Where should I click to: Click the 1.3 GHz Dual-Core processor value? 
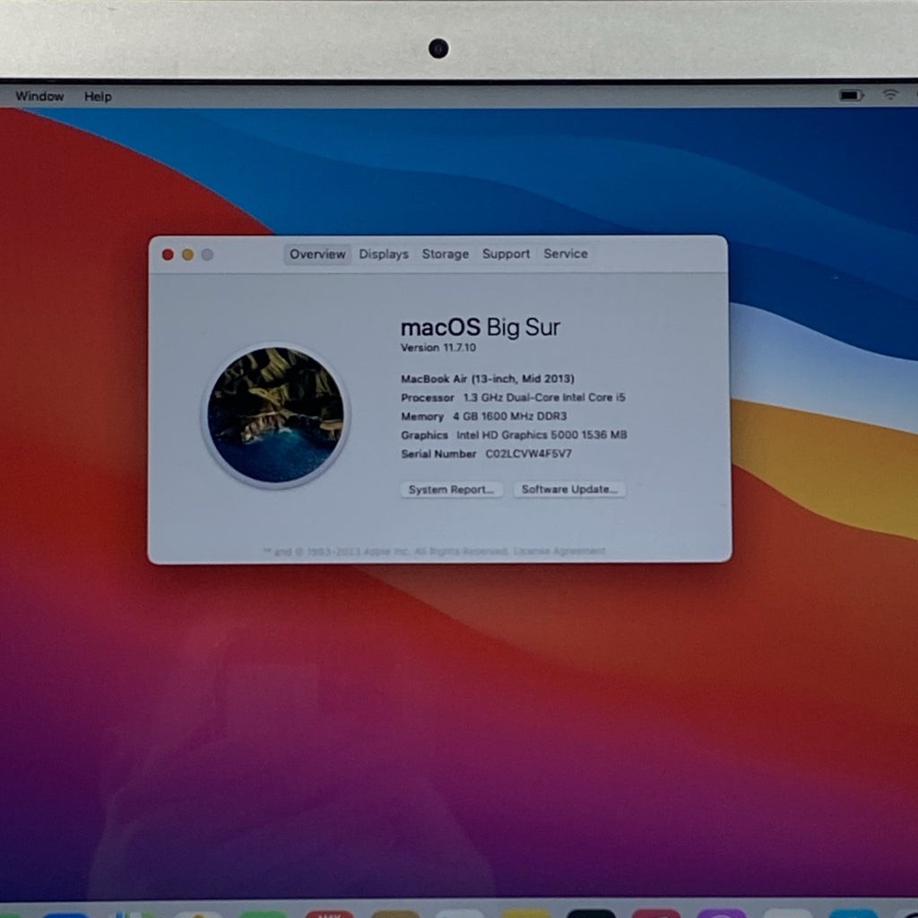(544, 397)
